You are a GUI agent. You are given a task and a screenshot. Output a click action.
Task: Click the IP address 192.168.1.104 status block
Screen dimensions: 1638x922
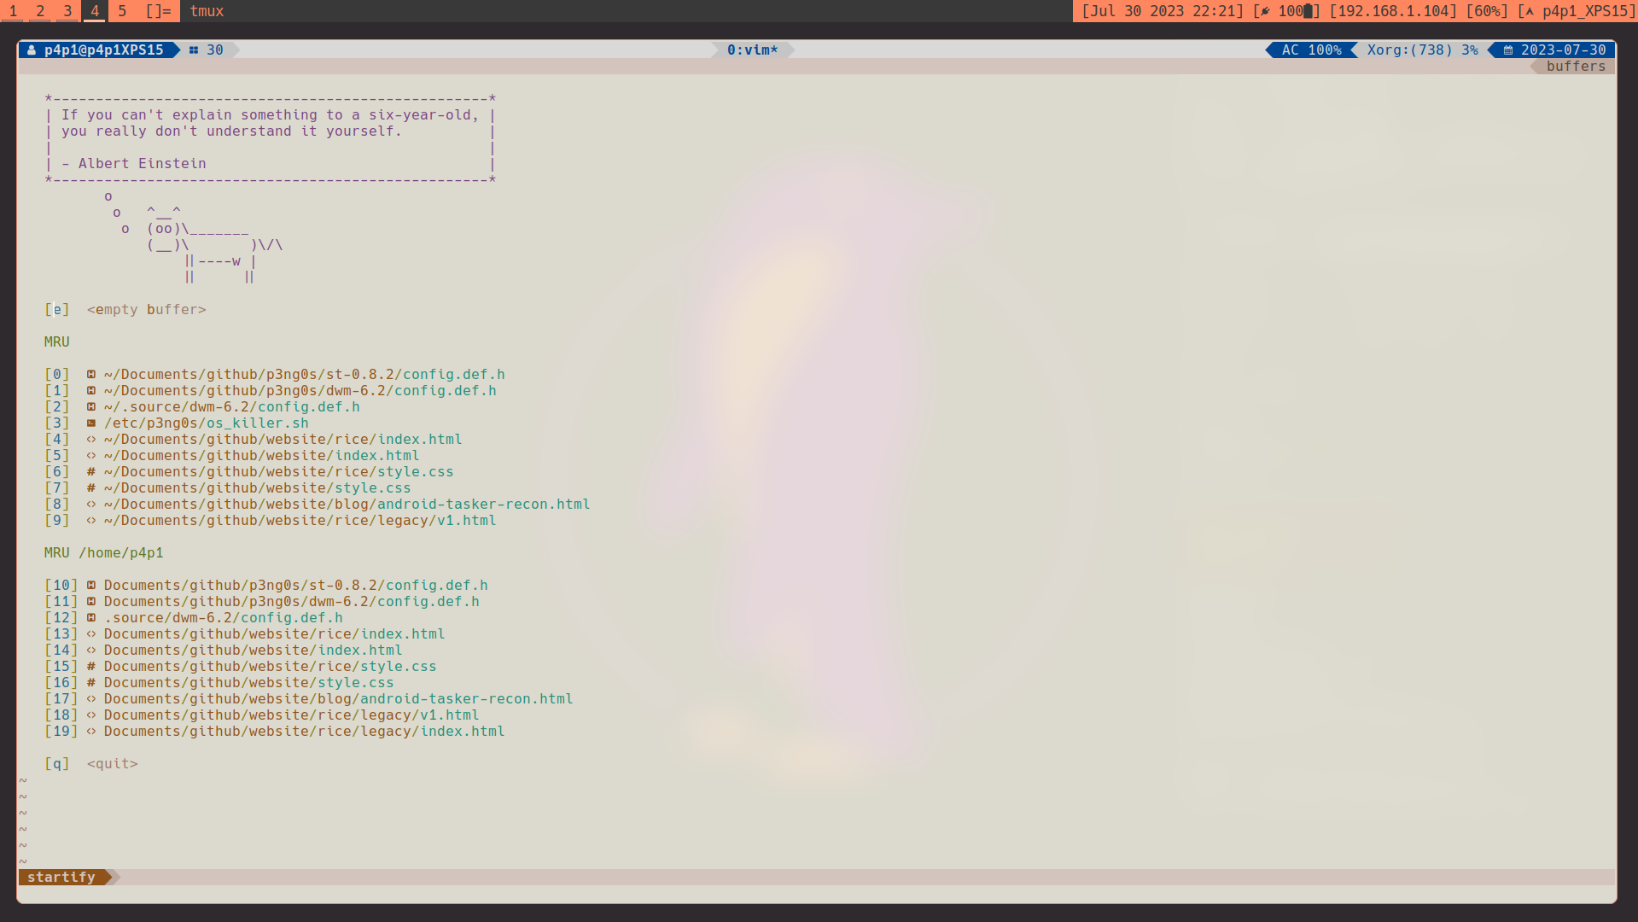tap(1392, 11)
